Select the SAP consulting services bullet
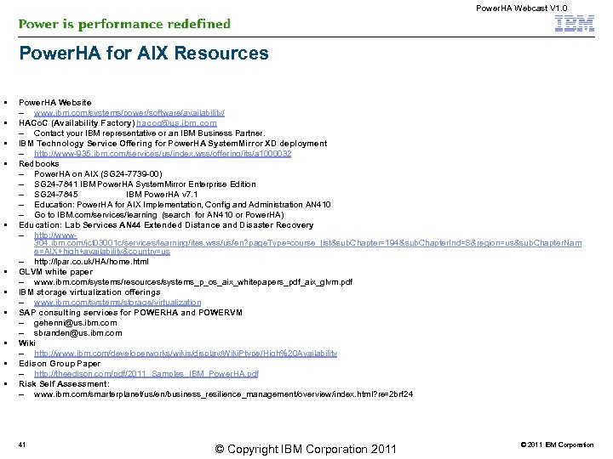 point(130,313)
